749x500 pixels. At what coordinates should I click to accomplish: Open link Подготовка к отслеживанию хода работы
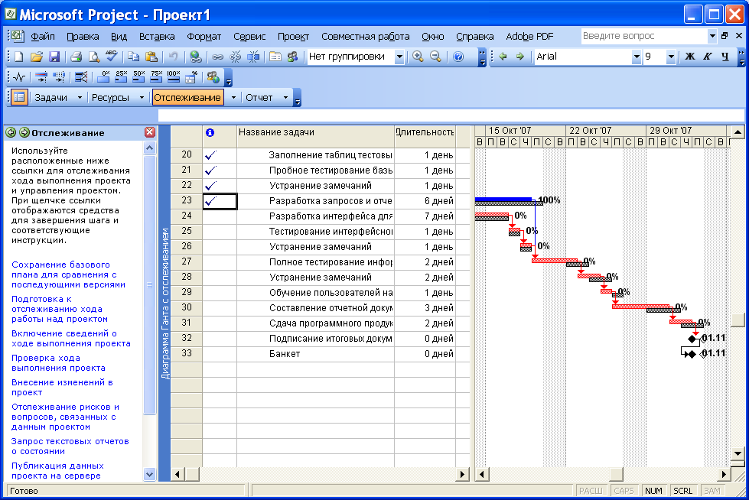click(x=60, y=309)
